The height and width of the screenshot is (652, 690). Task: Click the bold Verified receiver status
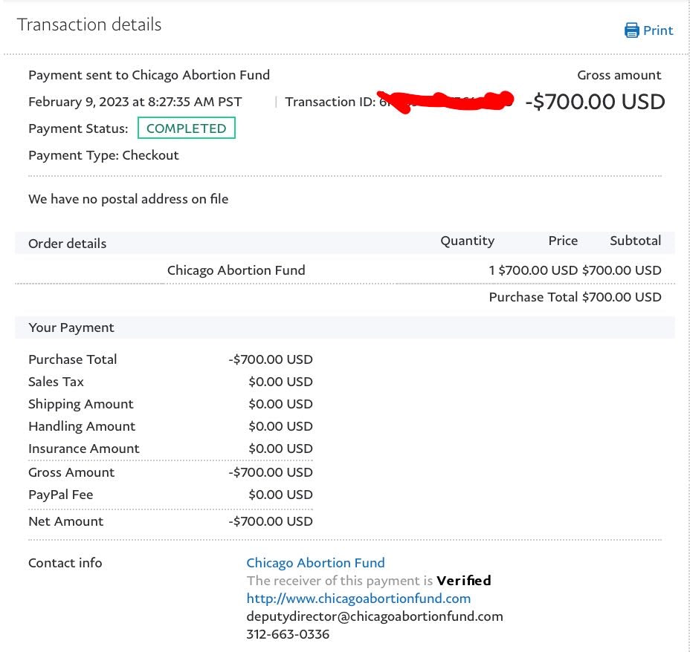tap(464, 581)
